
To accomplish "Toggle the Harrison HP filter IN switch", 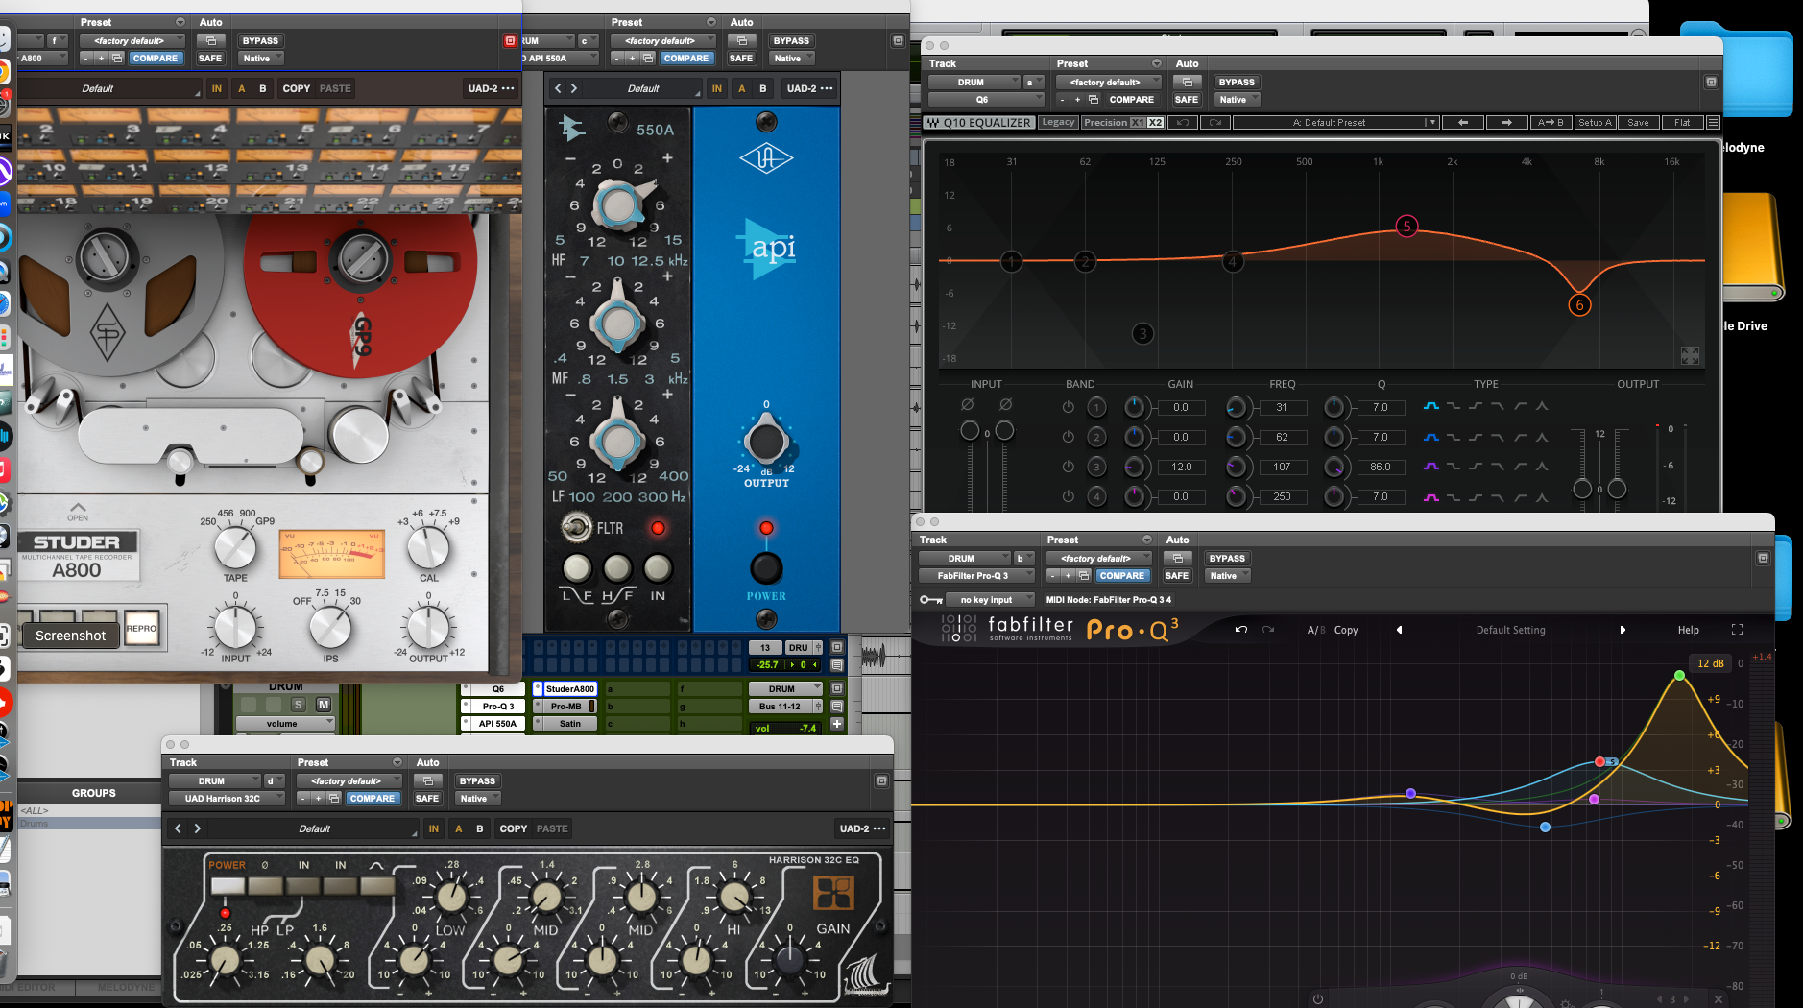I will pyautogui.click(x=303, y=886).
